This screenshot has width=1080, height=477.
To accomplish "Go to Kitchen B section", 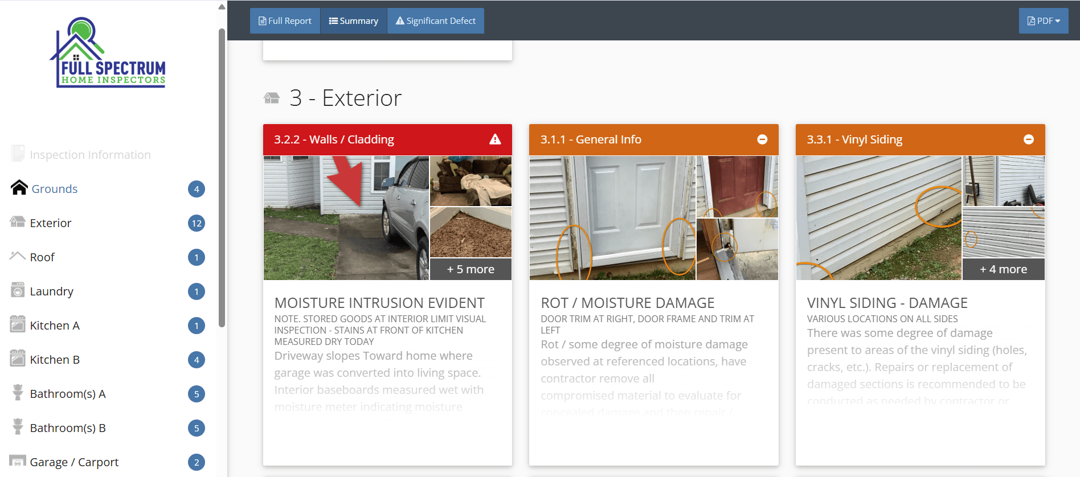I will coord(55,360).
